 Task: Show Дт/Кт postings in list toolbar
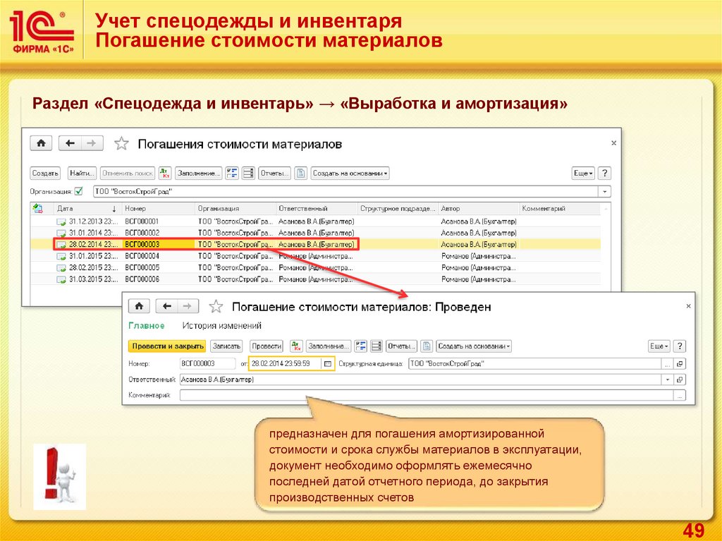tap(165, 174)
